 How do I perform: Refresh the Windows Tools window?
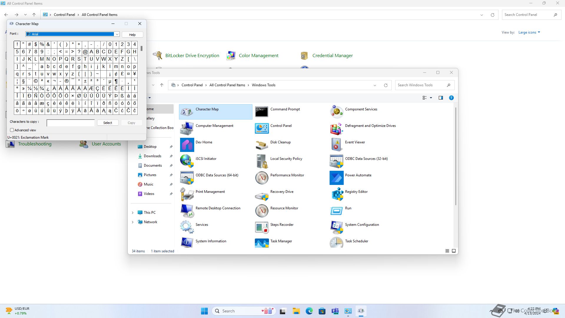click(386, 85)
